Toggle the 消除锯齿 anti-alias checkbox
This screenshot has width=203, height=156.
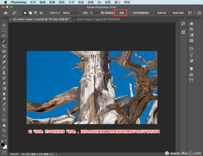pos(102,13)
